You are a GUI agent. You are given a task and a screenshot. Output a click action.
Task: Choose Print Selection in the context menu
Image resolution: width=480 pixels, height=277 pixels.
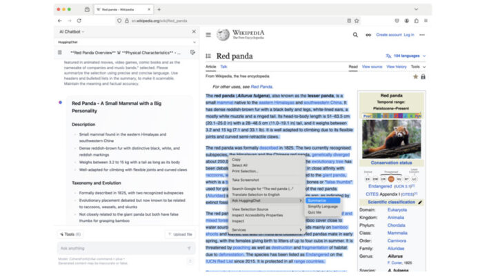[267, 171]
